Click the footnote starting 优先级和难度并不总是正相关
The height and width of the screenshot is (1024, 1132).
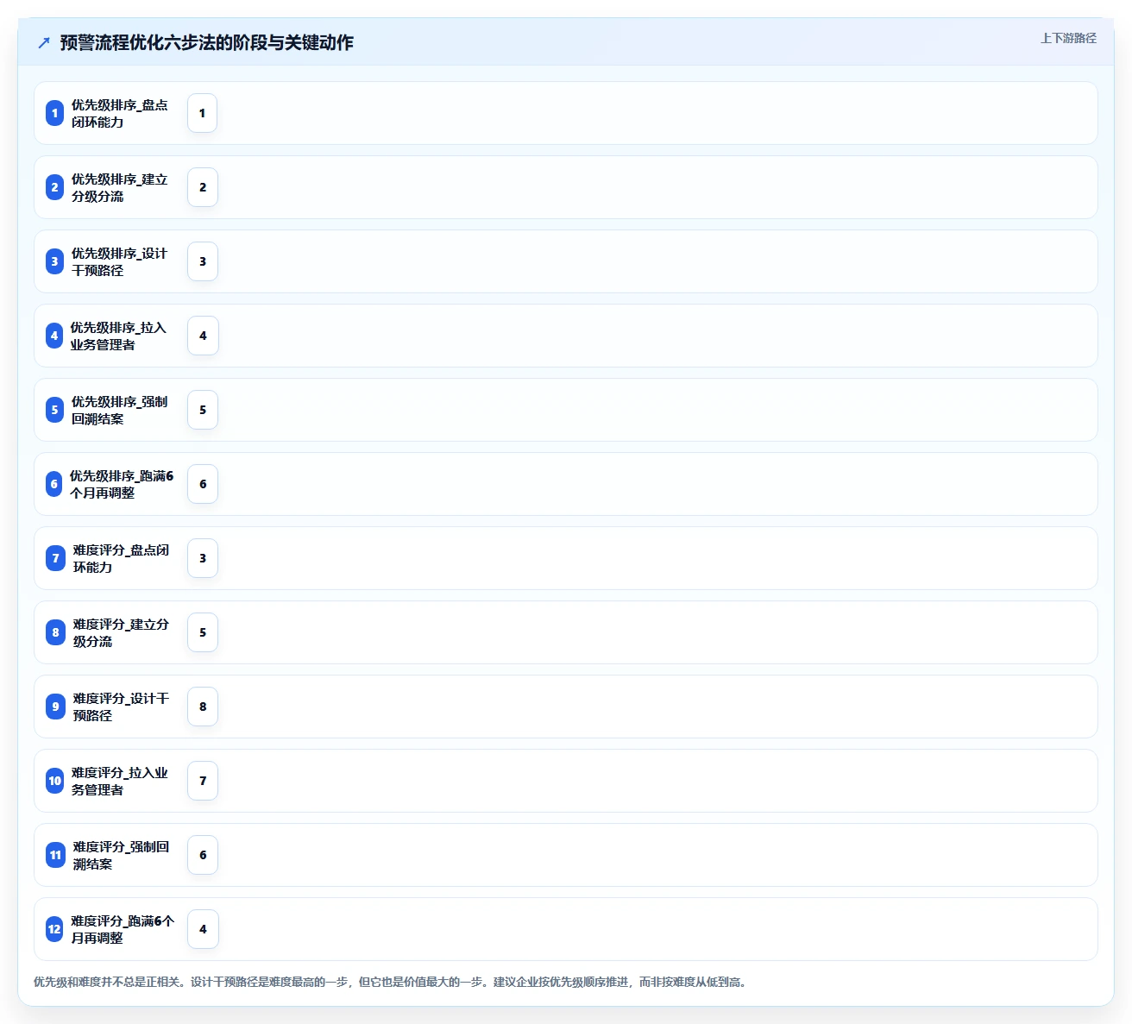click(392, 982)
